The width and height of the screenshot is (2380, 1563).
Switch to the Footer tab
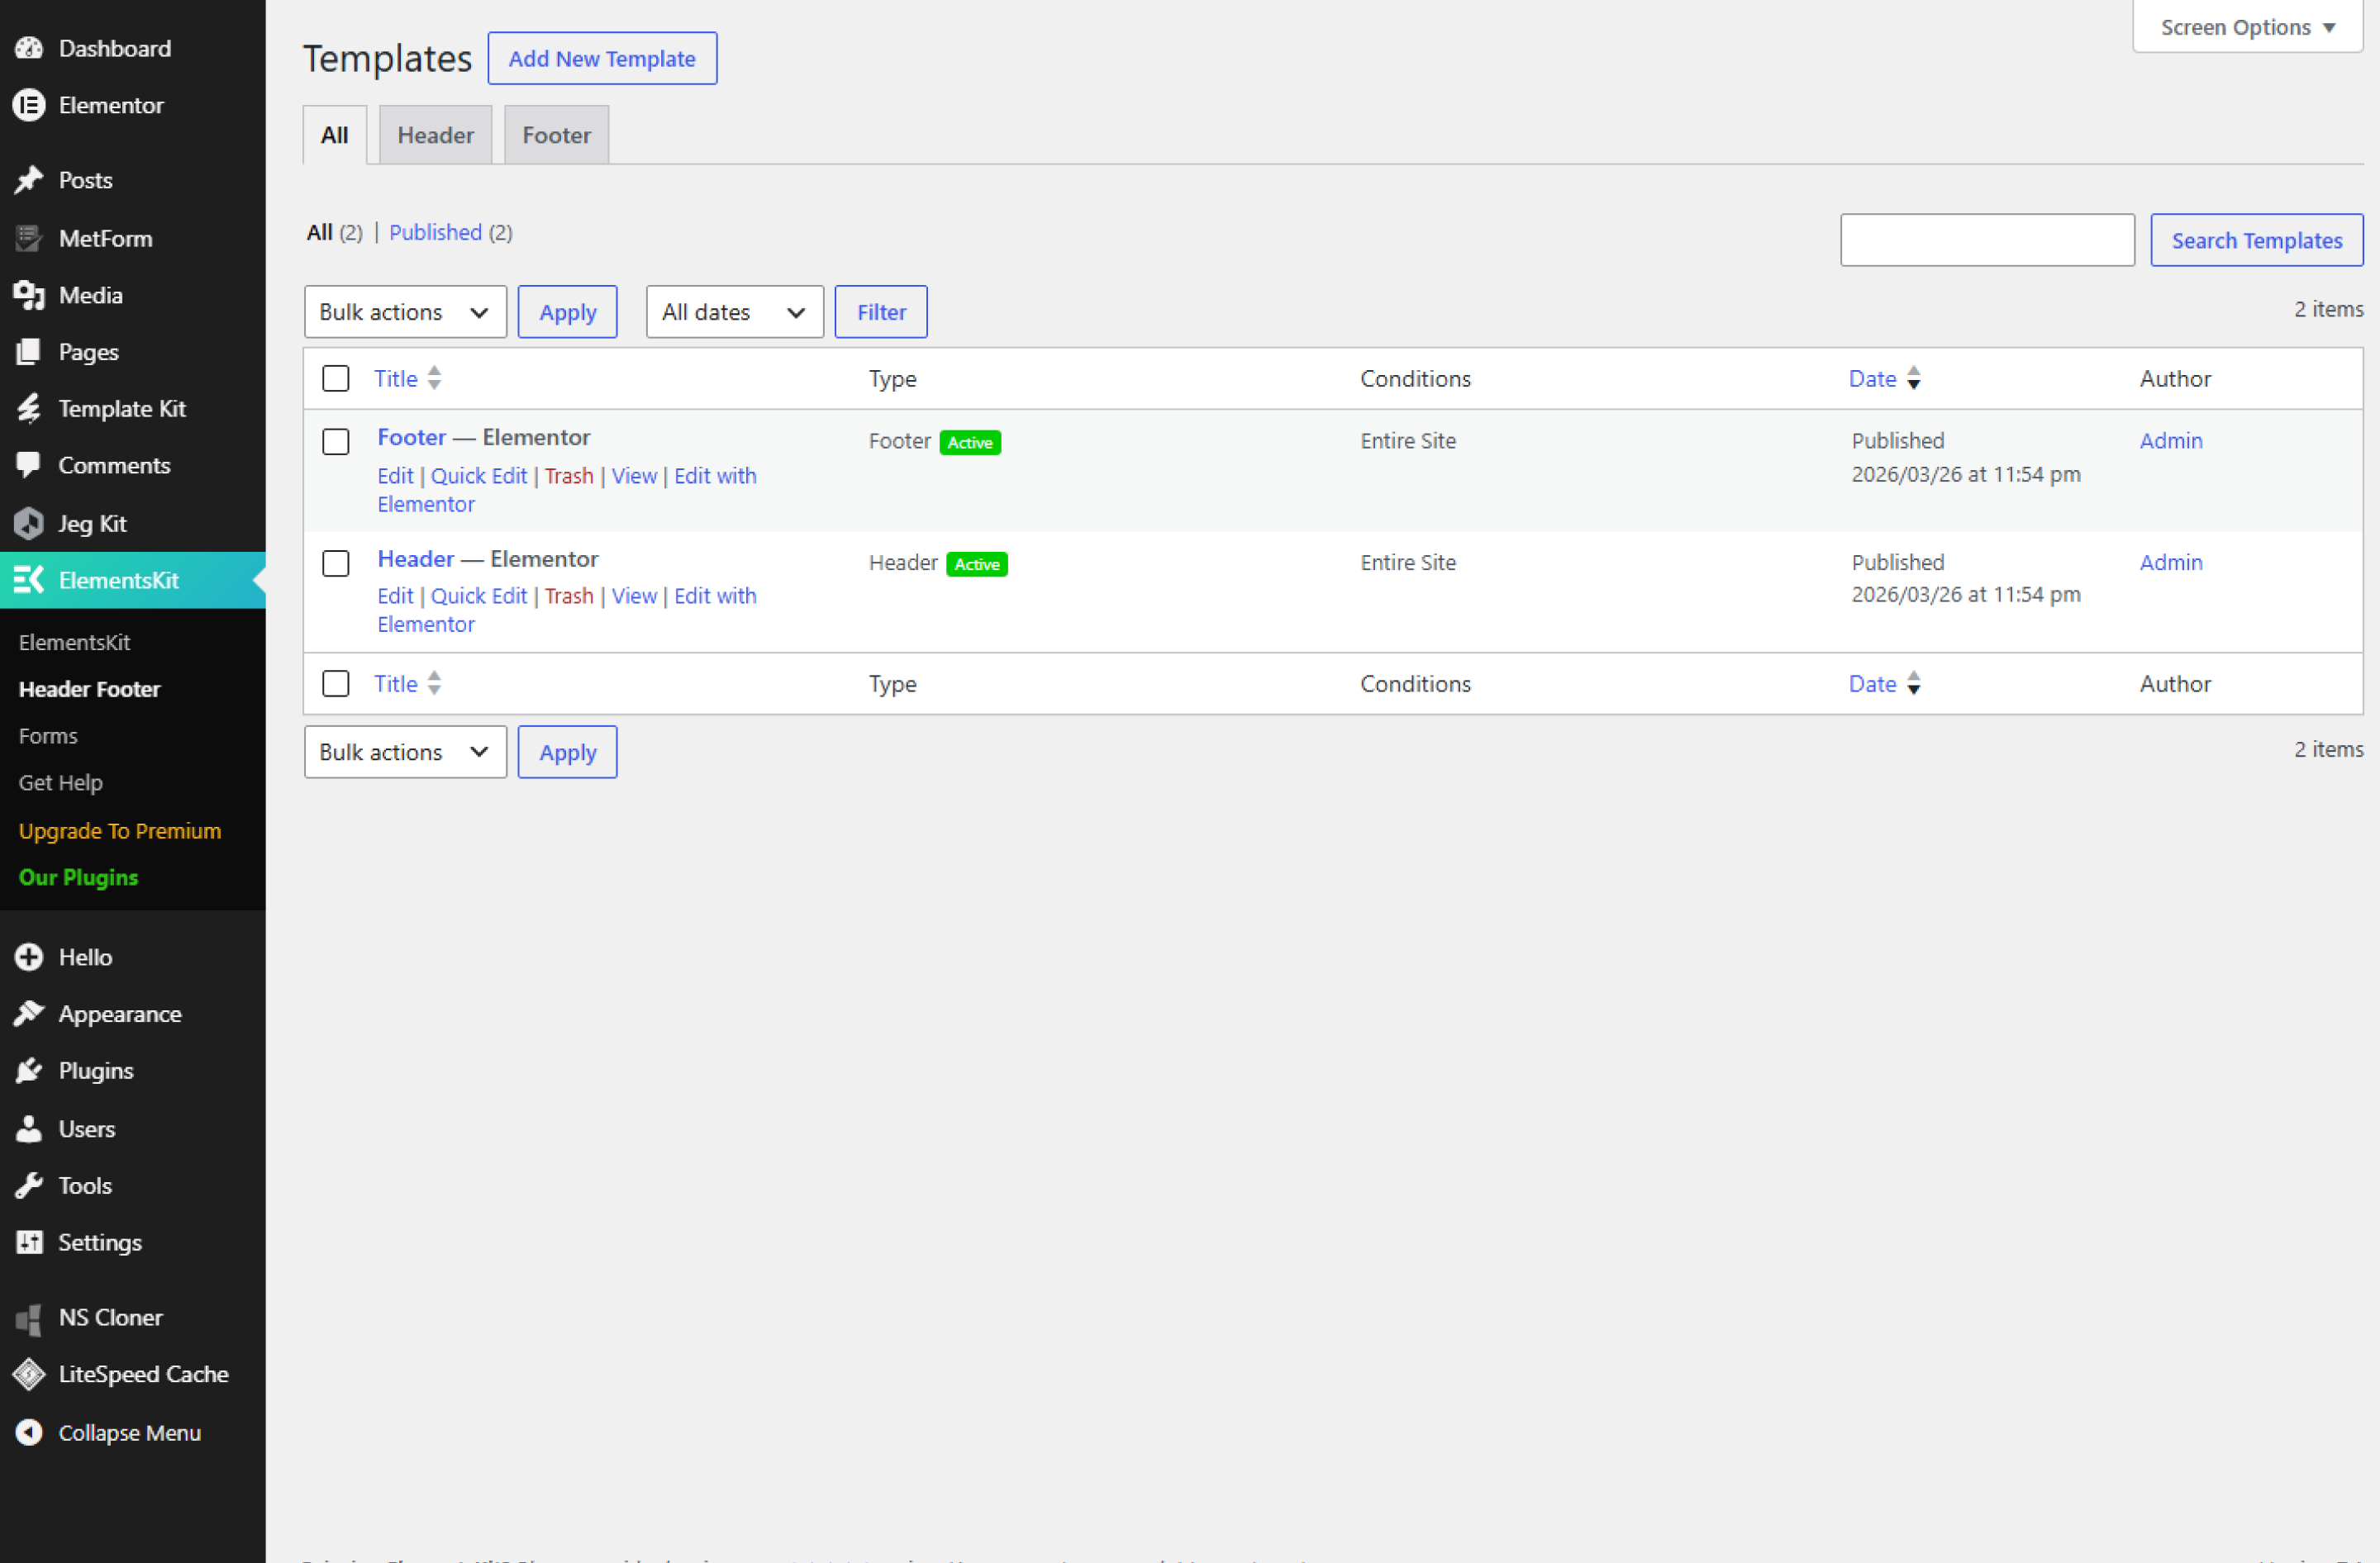tap(556, 135)
